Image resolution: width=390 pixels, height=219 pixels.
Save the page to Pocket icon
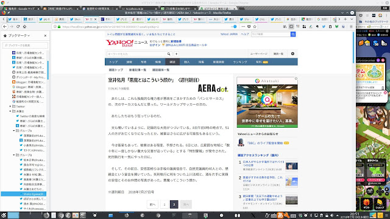click(249, 27)
